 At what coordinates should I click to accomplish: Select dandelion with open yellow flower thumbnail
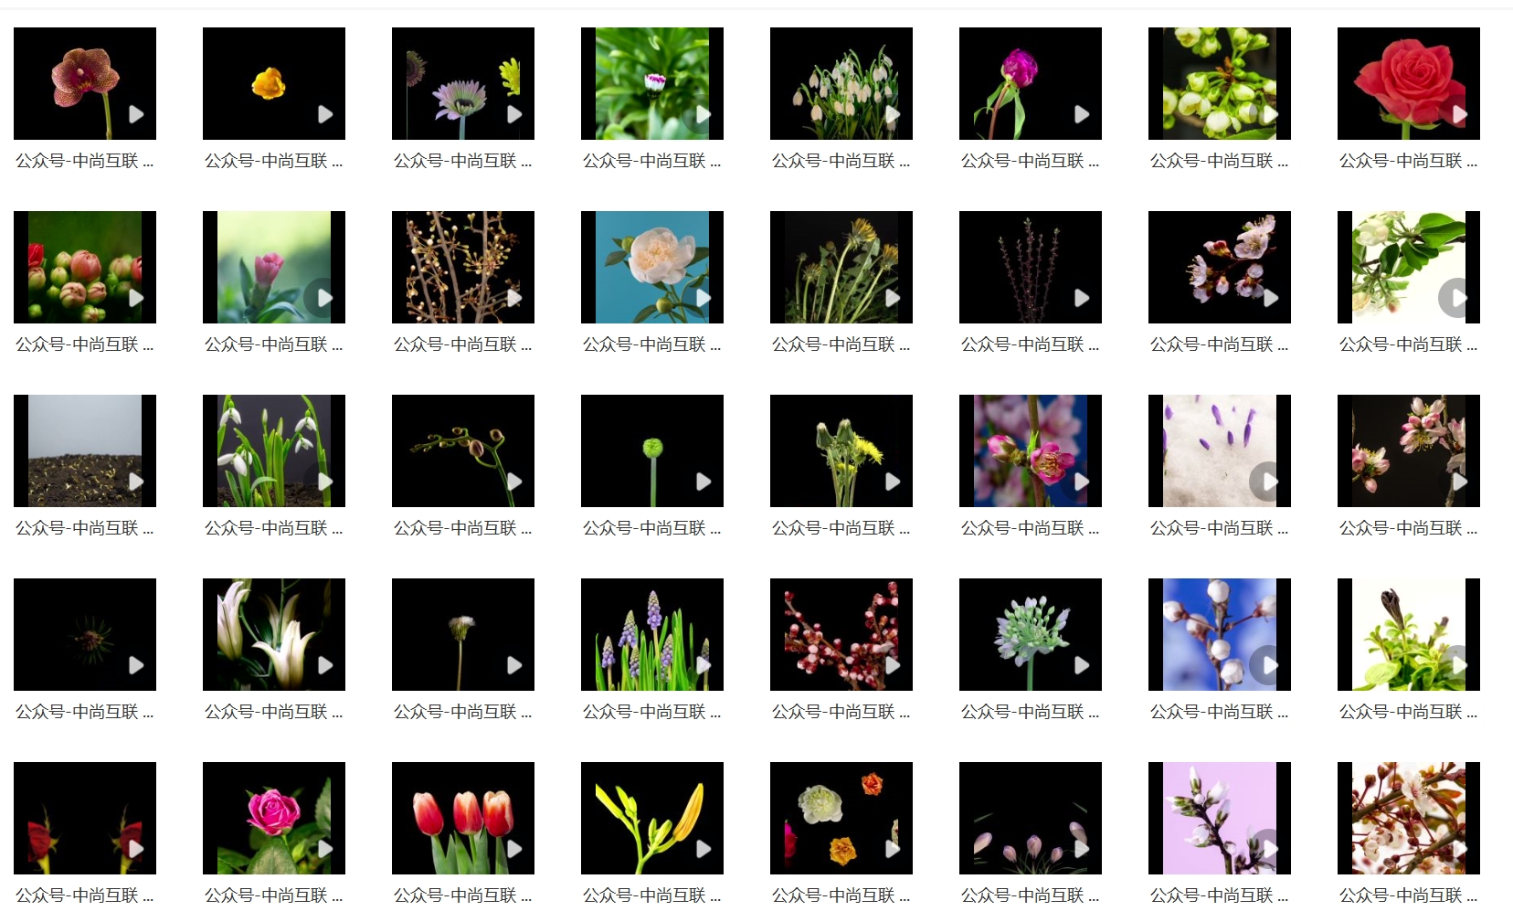(841, 450)
